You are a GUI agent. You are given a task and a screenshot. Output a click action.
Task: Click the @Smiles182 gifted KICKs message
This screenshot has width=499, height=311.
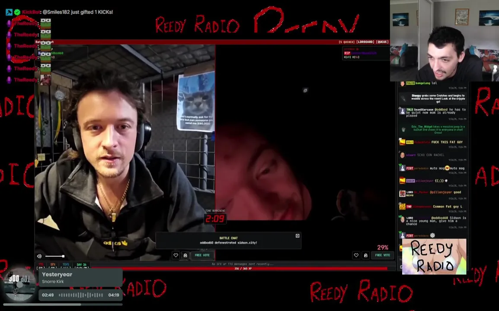click(x=78, y=12)
